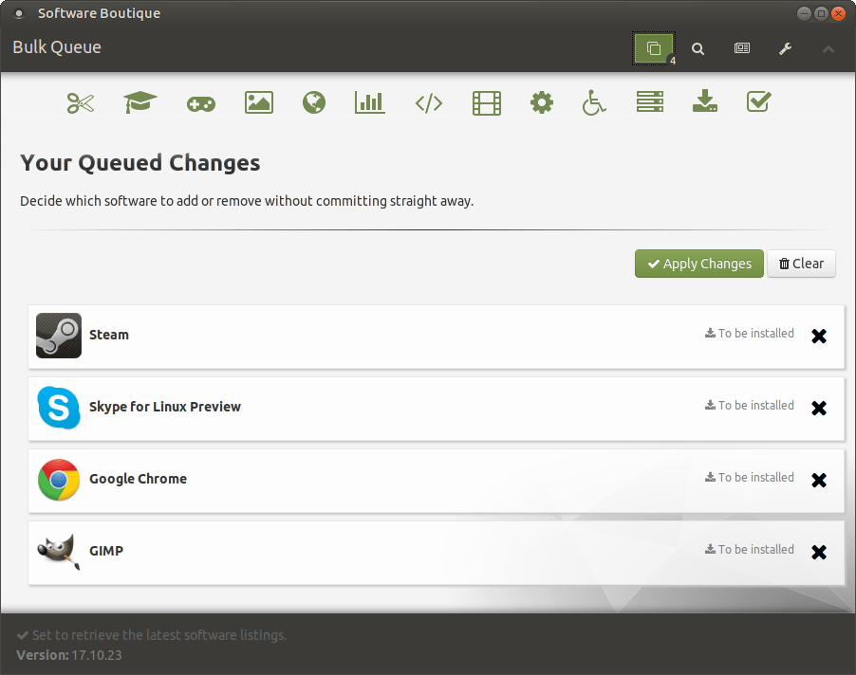This screenshot has width=856, height=675.
Task: Close the Software Boutique window
Action: coord(838,13)
